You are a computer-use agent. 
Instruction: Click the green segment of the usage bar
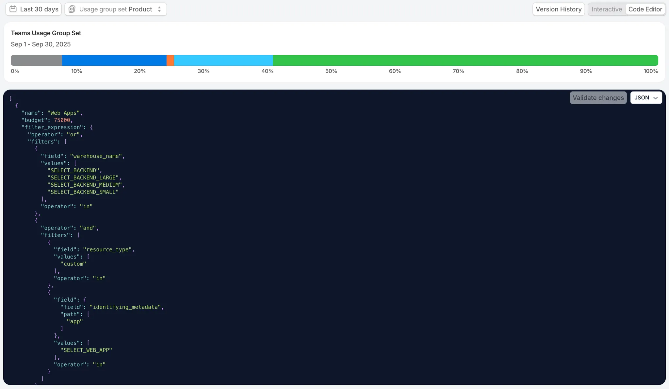(465, 60)
